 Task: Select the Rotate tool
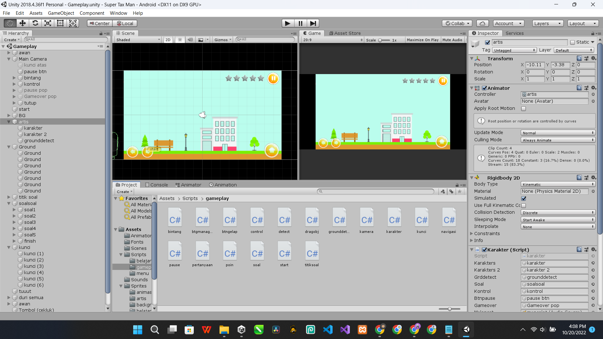click(35, 23)
